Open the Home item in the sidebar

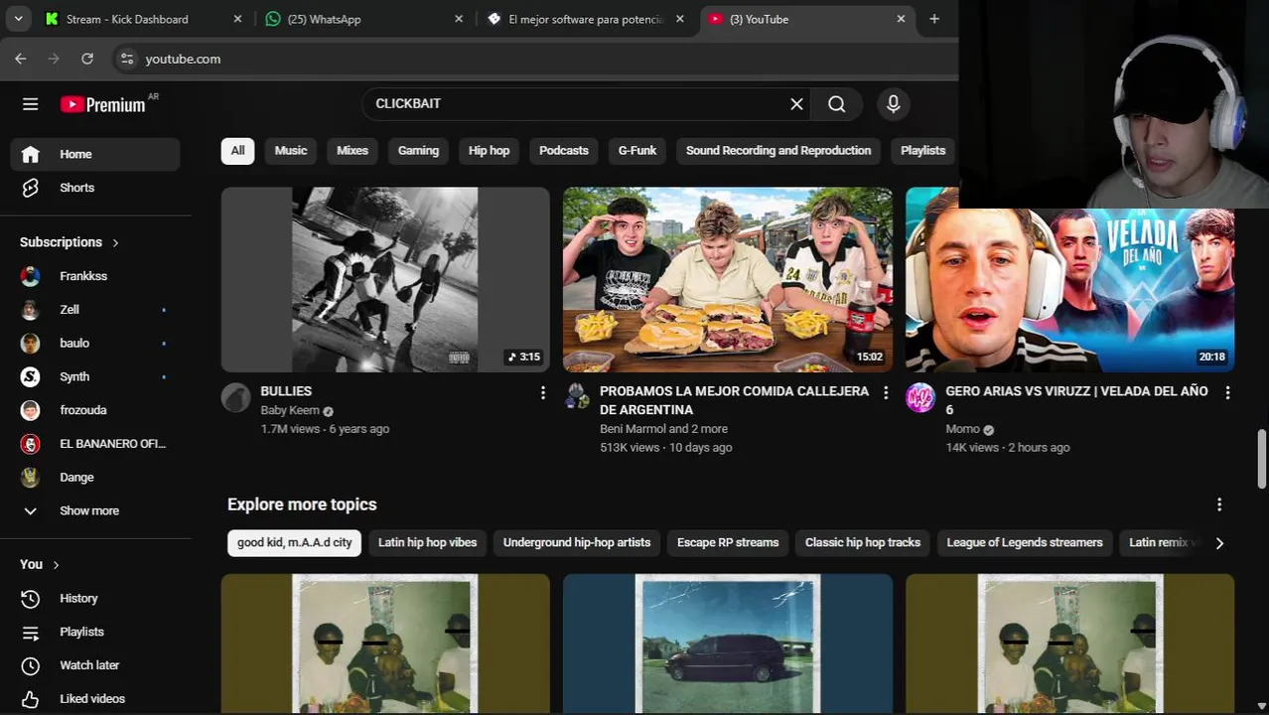95,154
